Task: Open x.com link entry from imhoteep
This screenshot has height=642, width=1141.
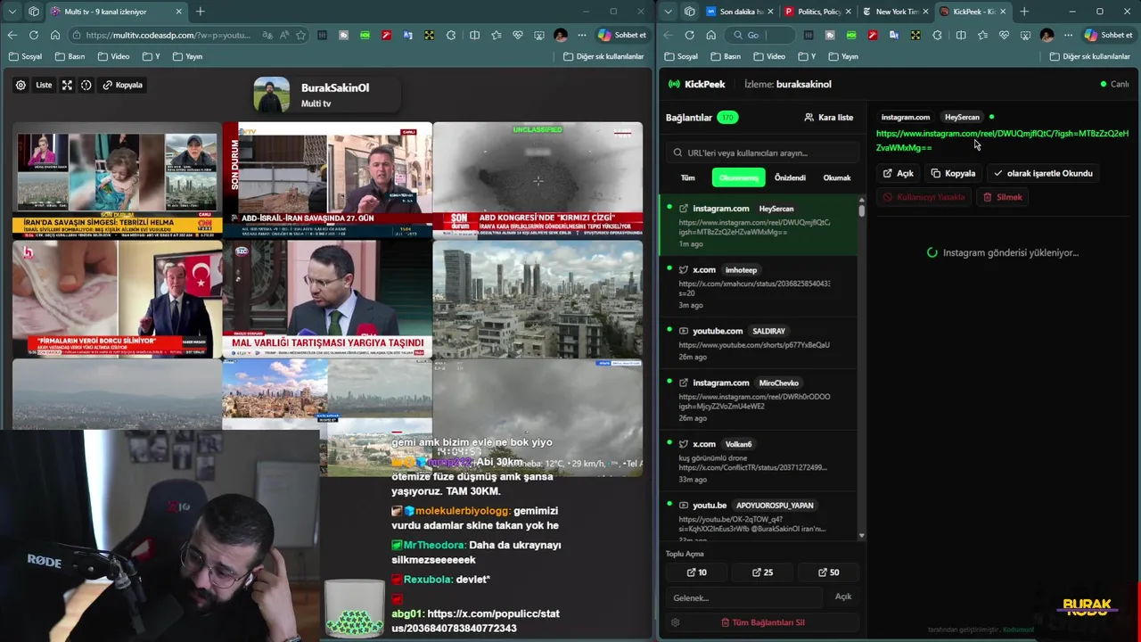Action: [759, 286]
